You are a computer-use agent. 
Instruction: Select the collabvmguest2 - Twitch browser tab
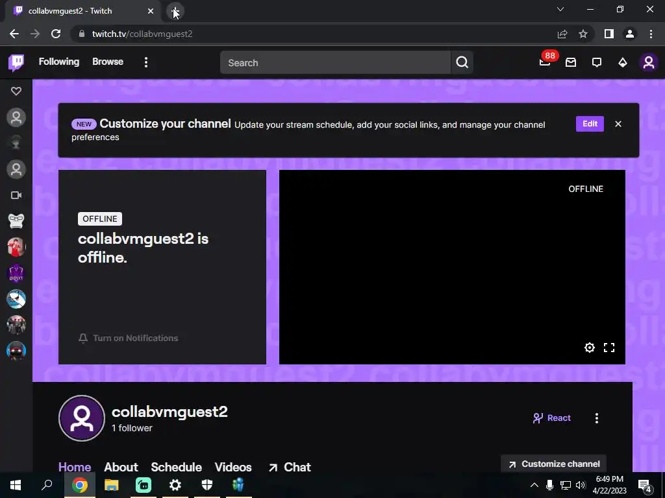click(83, 11)
